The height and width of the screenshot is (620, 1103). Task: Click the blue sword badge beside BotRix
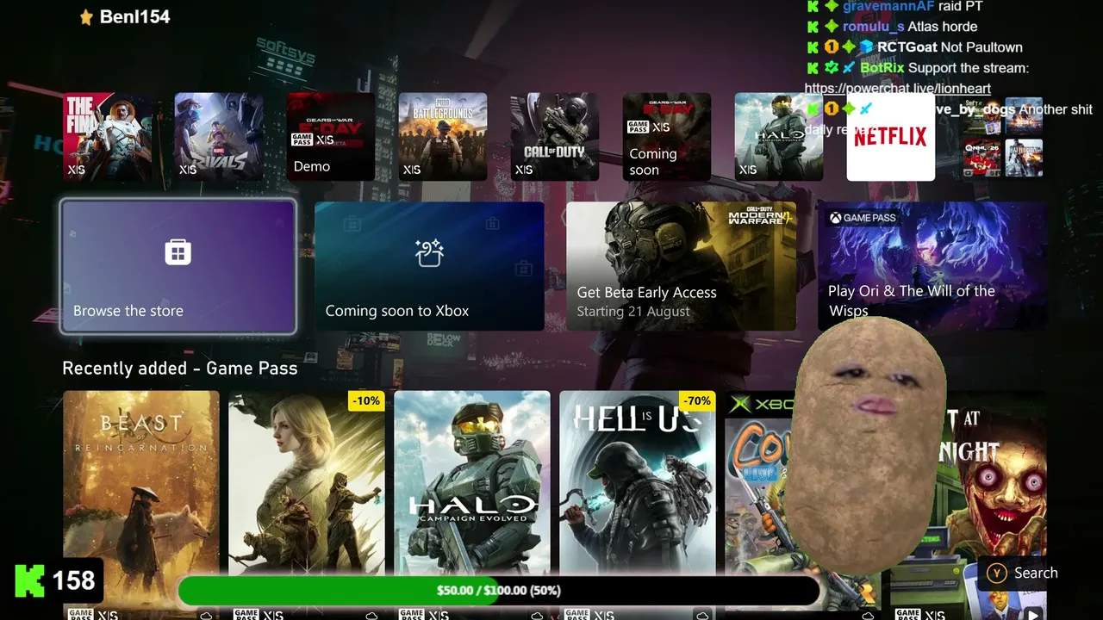(849, 68)
